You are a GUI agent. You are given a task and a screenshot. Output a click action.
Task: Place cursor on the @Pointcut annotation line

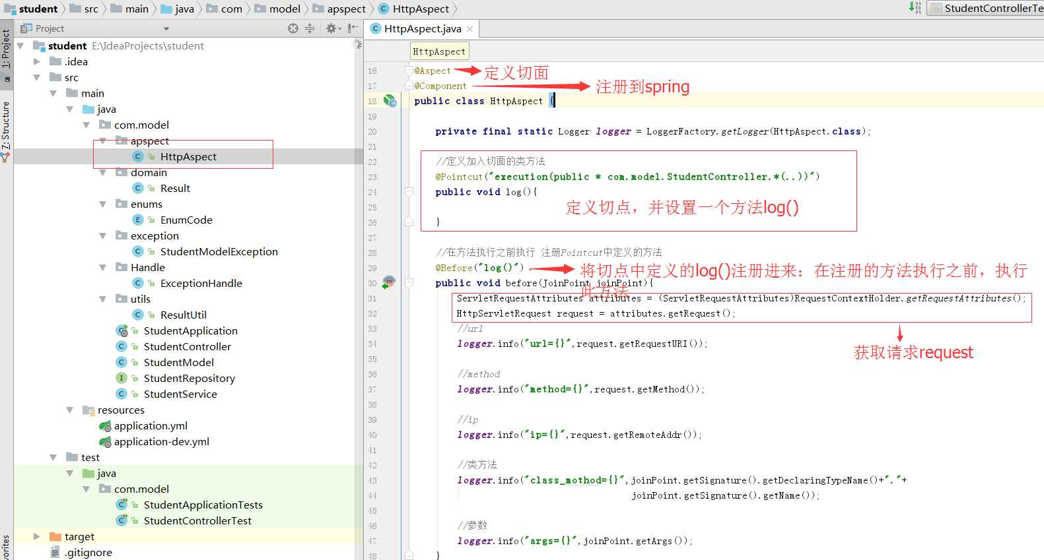[627, 177]
